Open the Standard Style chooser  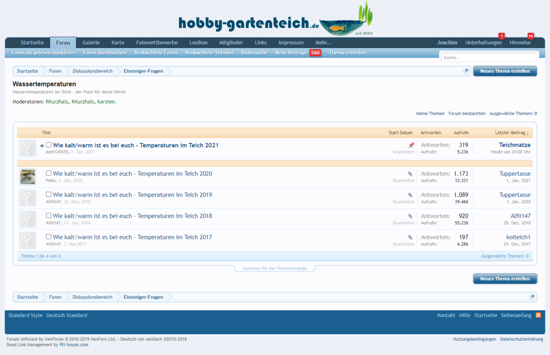pyautogui.click(x=25, y=315)
